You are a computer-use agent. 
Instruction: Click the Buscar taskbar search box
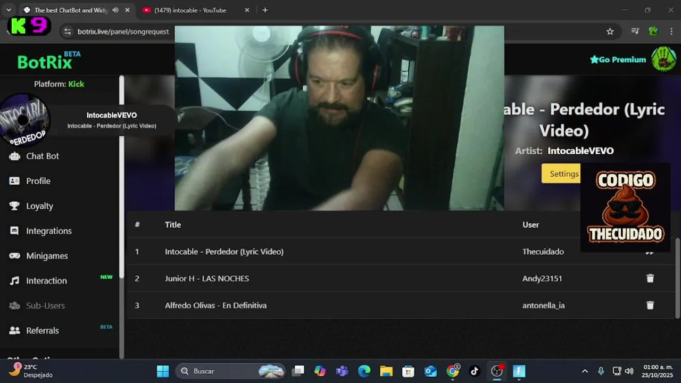230,371
